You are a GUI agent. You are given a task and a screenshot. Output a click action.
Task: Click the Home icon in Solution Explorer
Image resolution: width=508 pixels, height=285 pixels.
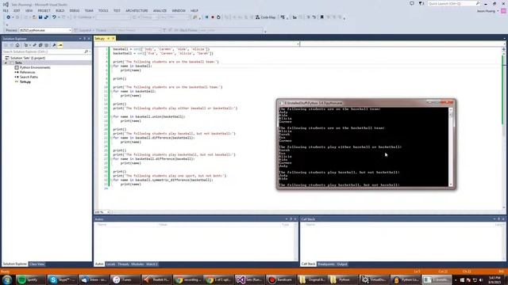(17, 45)
